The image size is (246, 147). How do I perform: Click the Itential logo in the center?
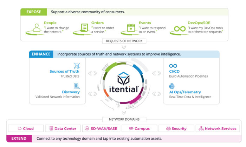point(124,82)
